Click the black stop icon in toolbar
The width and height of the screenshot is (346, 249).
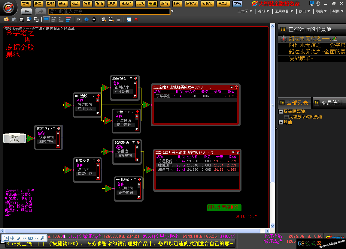94,19
